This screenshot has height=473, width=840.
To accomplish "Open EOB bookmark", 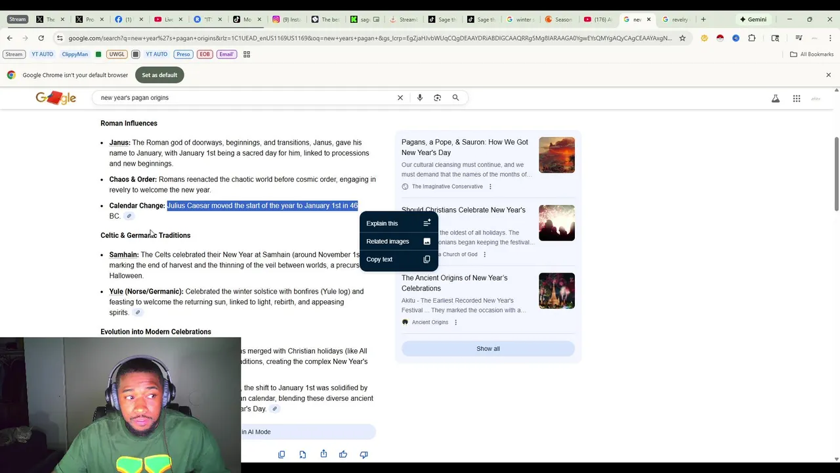I will click(205, 55).
